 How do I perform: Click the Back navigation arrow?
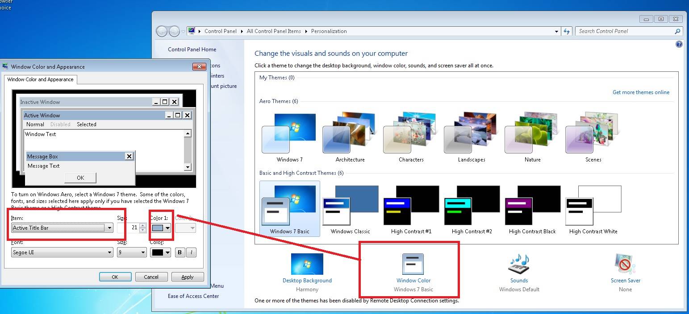point(162,31)
